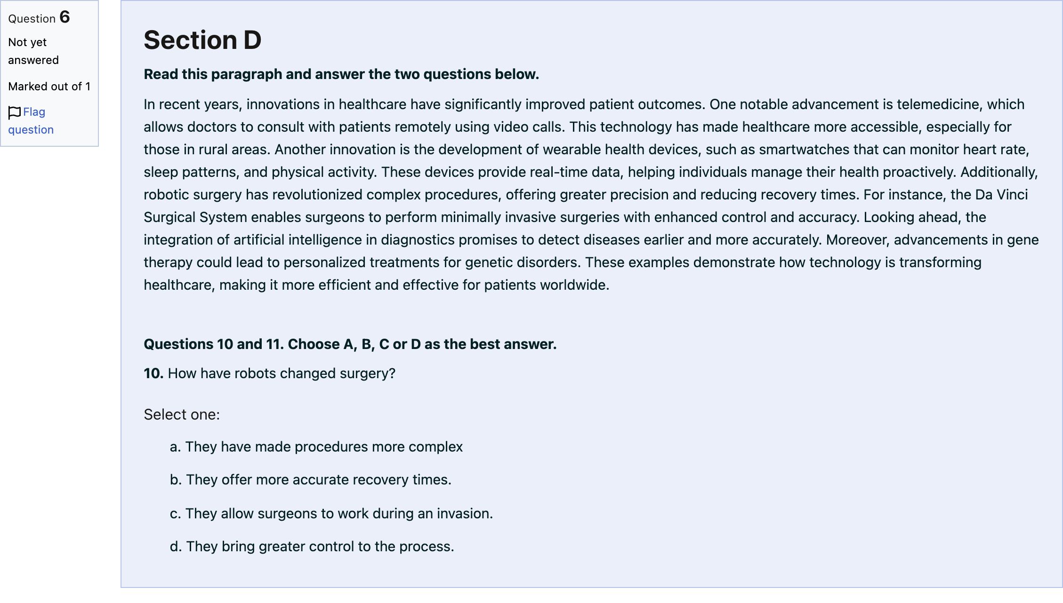Click the words 'Da Vinci' in the passage
Image resolution: width=1063 pixels, height=603 pixels.
pos(1001,194)
